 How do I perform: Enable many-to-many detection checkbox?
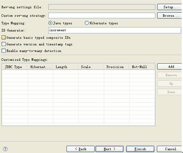[4, 51]
